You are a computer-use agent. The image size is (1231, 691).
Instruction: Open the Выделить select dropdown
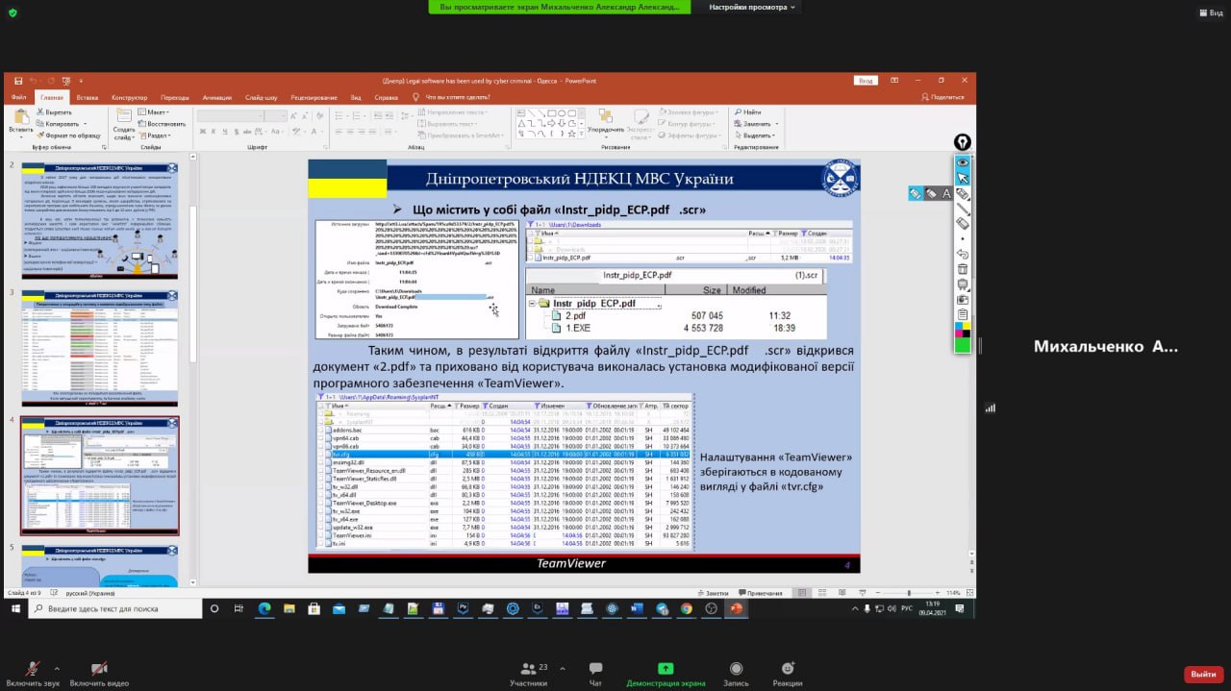click(755, 136)
